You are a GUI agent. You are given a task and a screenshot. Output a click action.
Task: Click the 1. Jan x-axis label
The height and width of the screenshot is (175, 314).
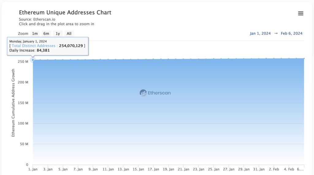tap(33, 169)
